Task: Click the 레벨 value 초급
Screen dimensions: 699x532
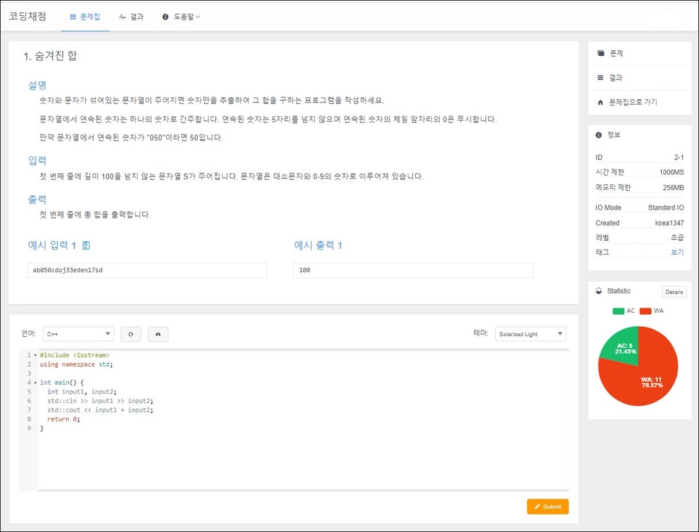Action: (x=677, y=237)
